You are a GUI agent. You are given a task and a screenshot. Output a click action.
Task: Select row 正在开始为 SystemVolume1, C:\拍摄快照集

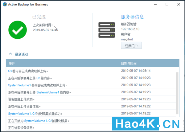tap(59, 121)
